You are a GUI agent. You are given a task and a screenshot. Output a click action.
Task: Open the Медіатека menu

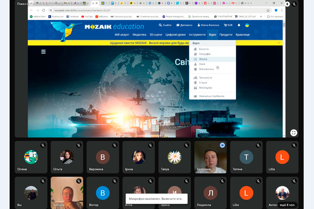(x=139, y=34)
